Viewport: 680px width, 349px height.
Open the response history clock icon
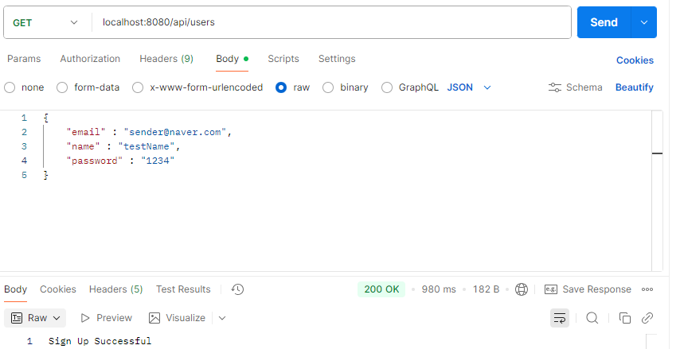point(237,289)
